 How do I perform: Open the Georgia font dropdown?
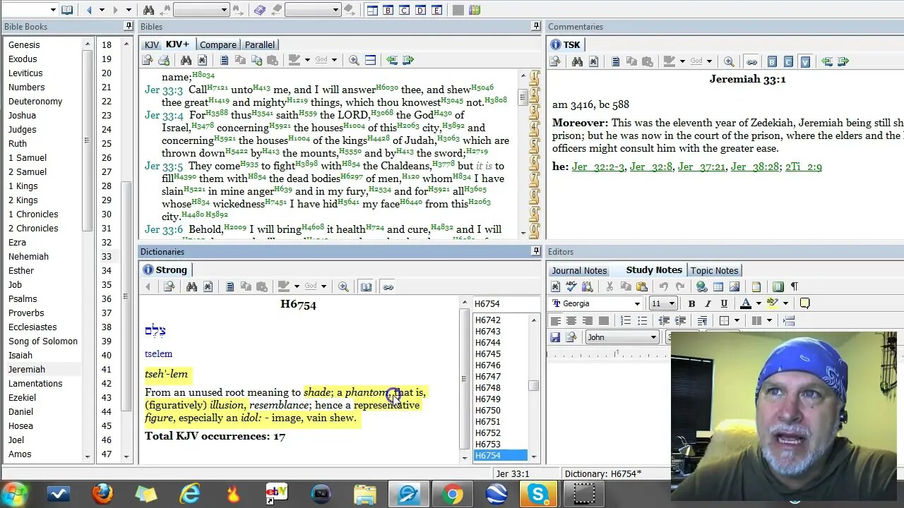[x=637, y=303]
